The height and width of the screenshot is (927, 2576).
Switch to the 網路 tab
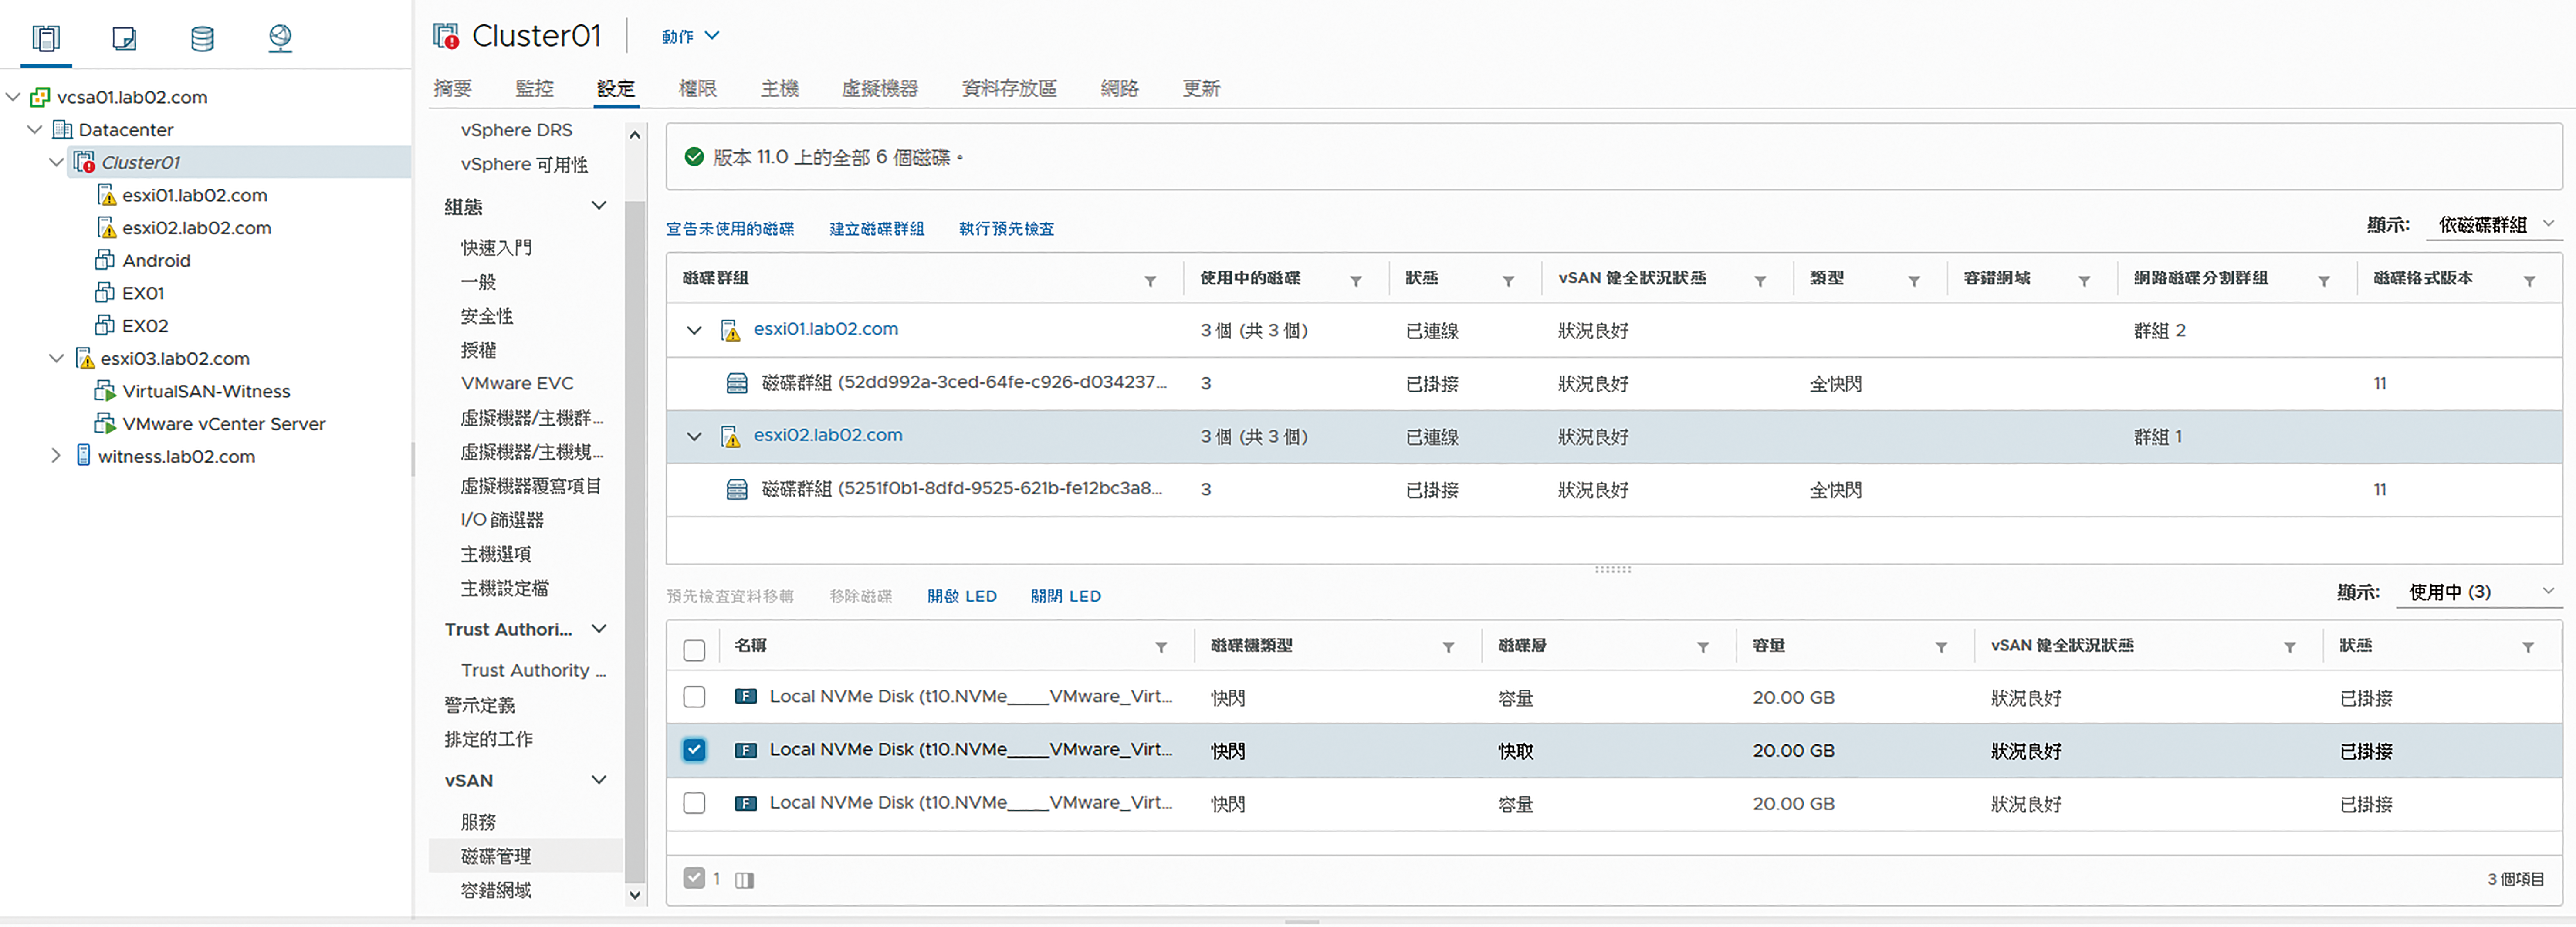(1119, 88)
